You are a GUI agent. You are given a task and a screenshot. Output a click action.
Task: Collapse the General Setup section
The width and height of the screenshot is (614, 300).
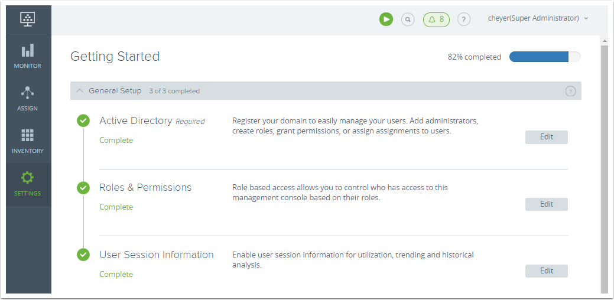pos(80,91)
